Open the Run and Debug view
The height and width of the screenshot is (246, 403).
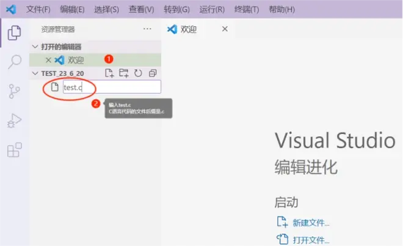tap(14, 121)
